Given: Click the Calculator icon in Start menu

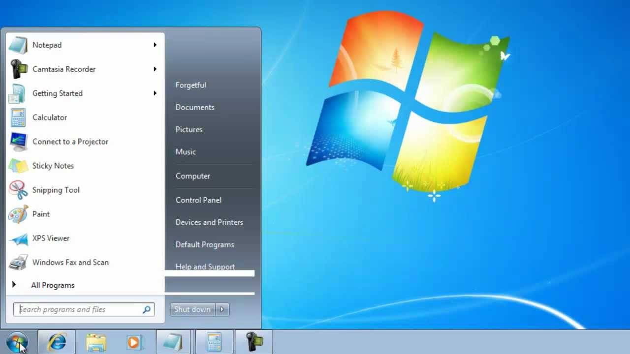Looking at the screenshot, I should click(18, 118).
